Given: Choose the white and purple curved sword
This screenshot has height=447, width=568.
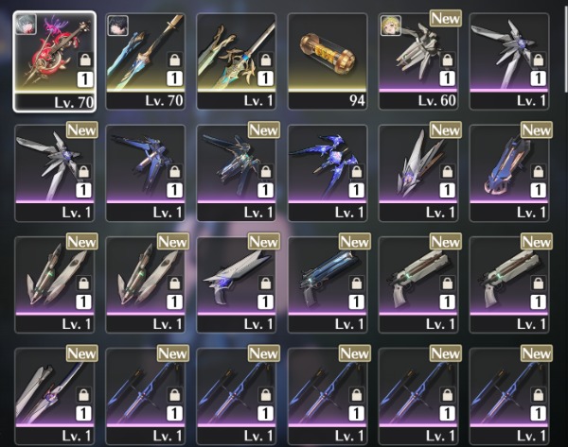Looking at the screenshot, I should tap(54, 396).
